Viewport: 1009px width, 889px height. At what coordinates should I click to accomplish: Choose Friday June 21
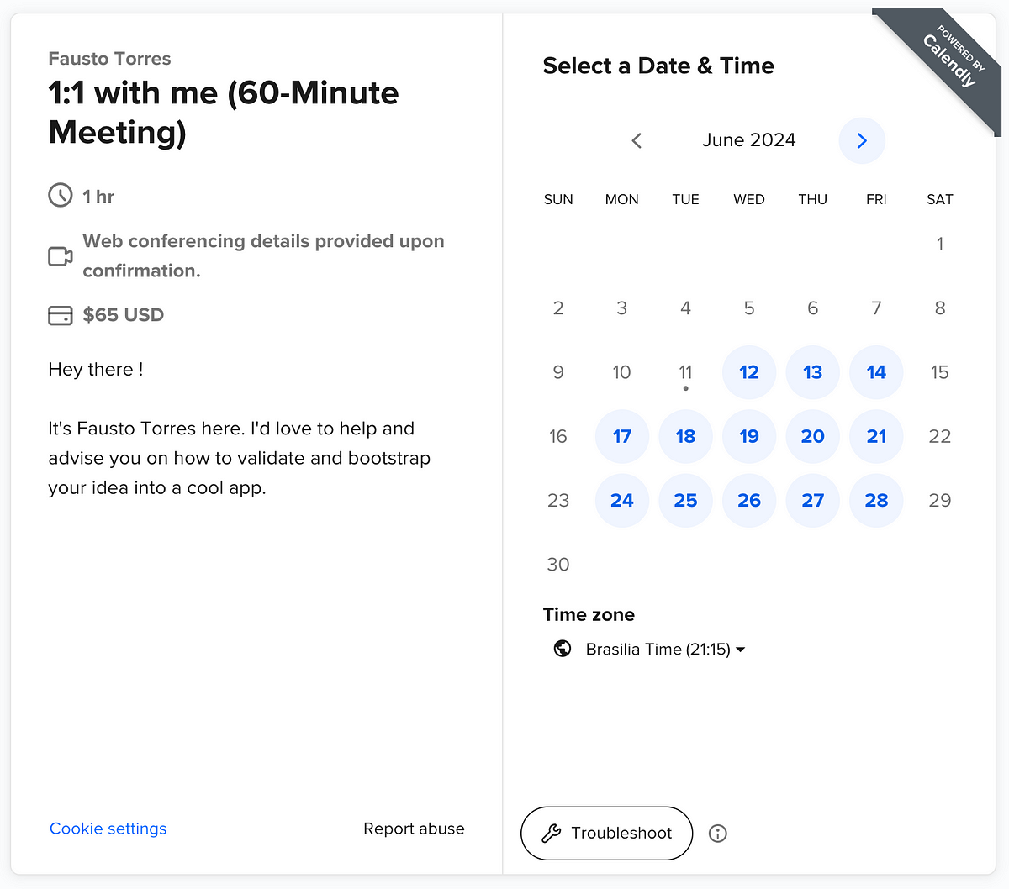(876, 436)
